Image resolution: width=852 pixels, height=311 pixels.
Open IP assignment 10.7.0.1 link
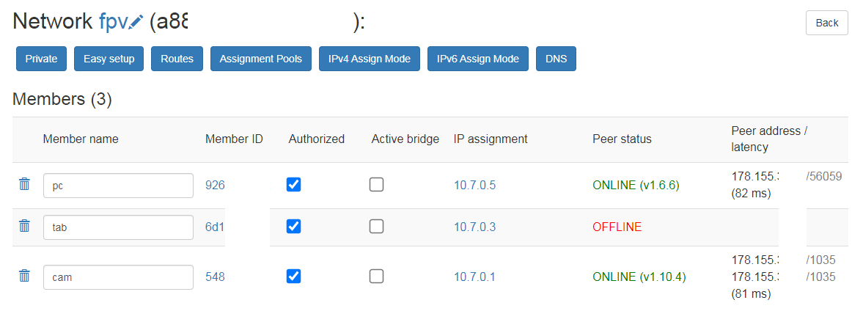[x=475, y=277]
